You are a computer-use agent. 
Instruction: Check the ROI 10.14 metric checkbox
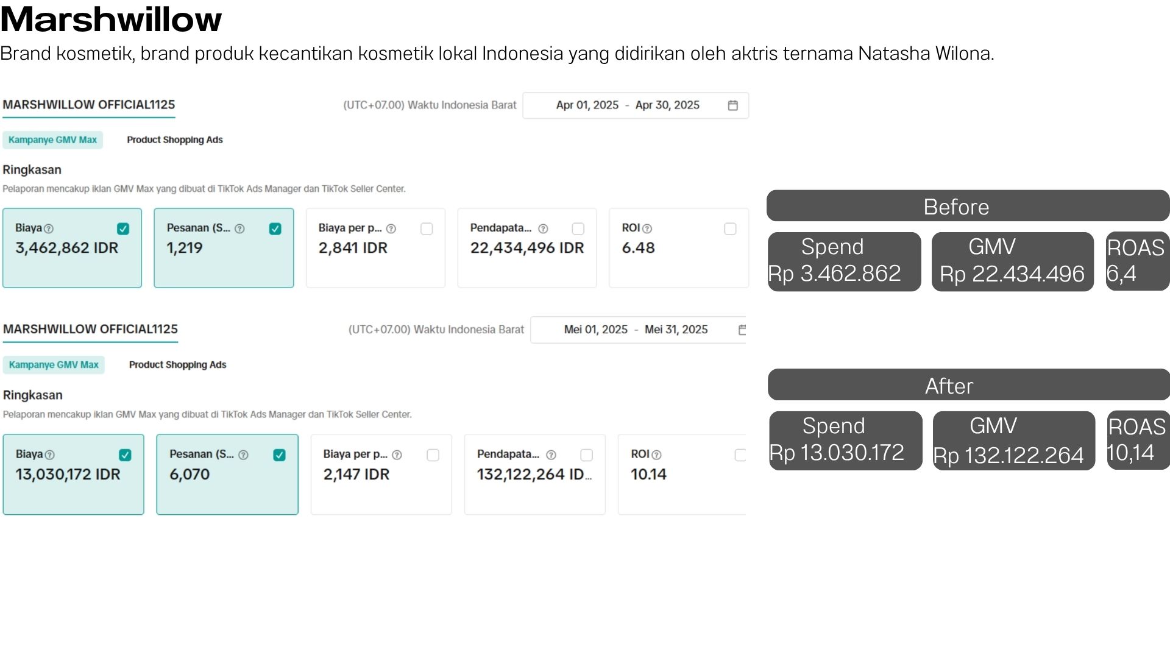(740, 455)
